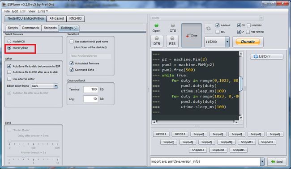Image resolution: width=291 pixels, height=169 pixels.
Task: Toggle the RTS signal button
Action: pyautogui.click(x=172, y=41)
